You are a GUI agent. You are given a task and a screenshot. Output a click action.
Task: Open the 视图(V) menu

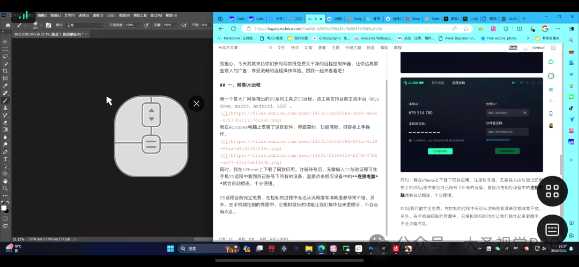tap(124, 16)
